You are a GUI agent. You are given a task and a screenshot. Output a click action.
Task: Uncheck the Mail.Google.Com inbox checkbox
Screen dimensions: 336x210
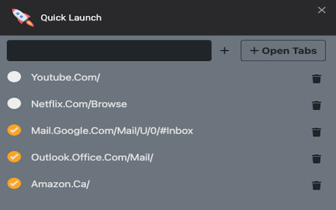point(14,130)
